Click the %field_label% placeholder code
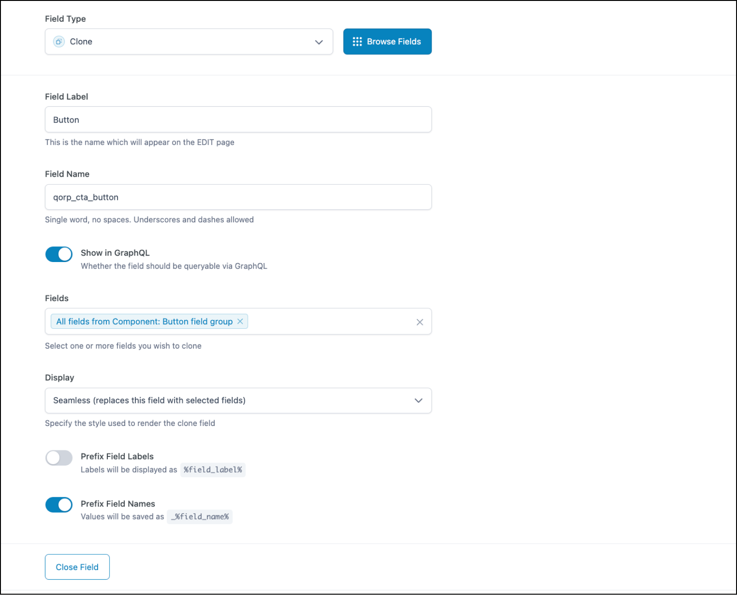This screenshot has height=595, width=737. coord(213,470)
